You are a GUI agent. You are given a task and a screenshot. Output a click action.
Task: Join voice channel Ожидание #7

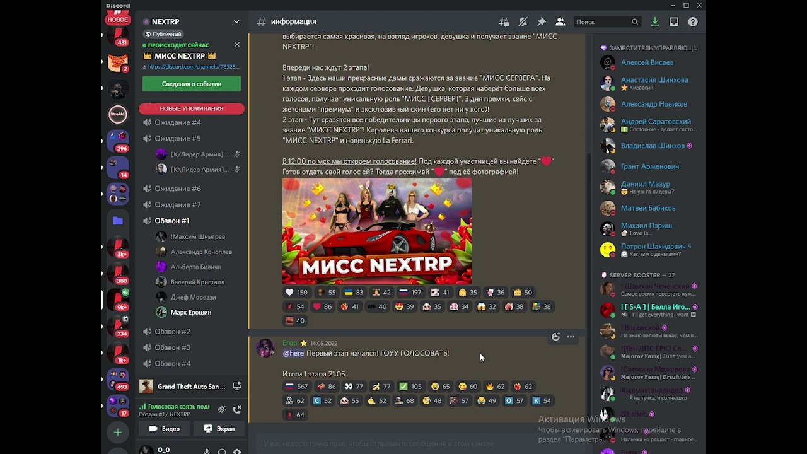point(192,204)
